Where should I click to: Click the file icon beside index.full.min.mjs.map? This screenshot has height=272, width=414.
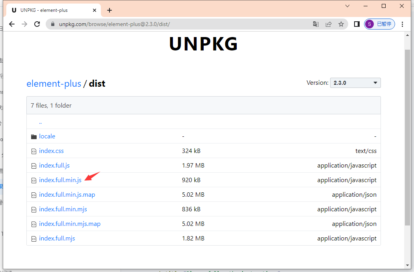tap(34, 224)
